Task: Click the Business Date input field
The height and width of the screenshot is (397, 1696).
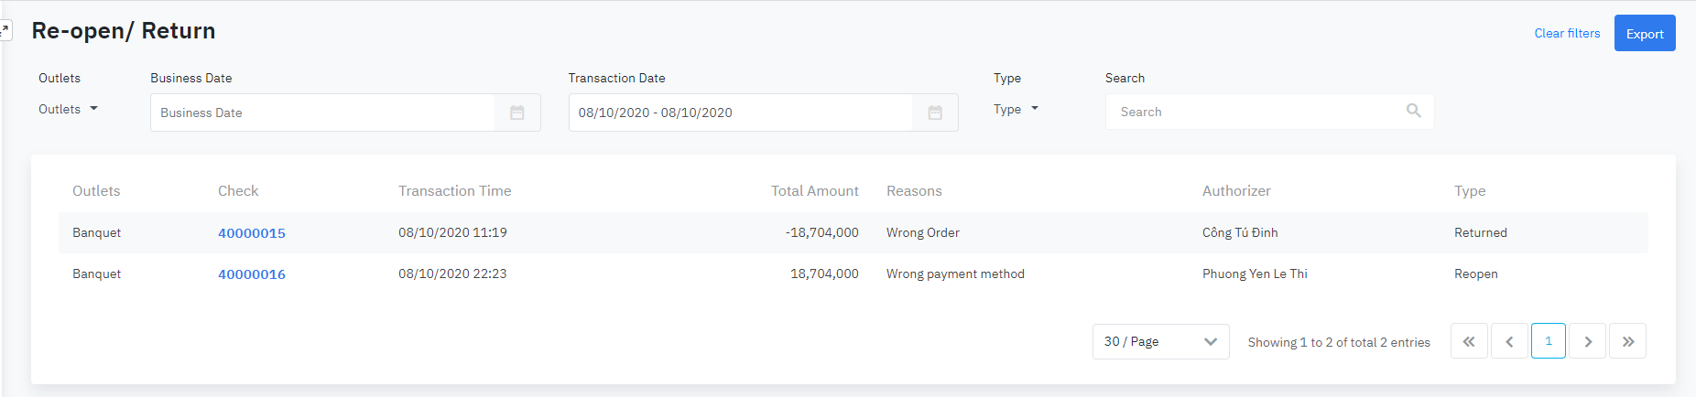Action: pyautogui.click(x=322, y=113)
